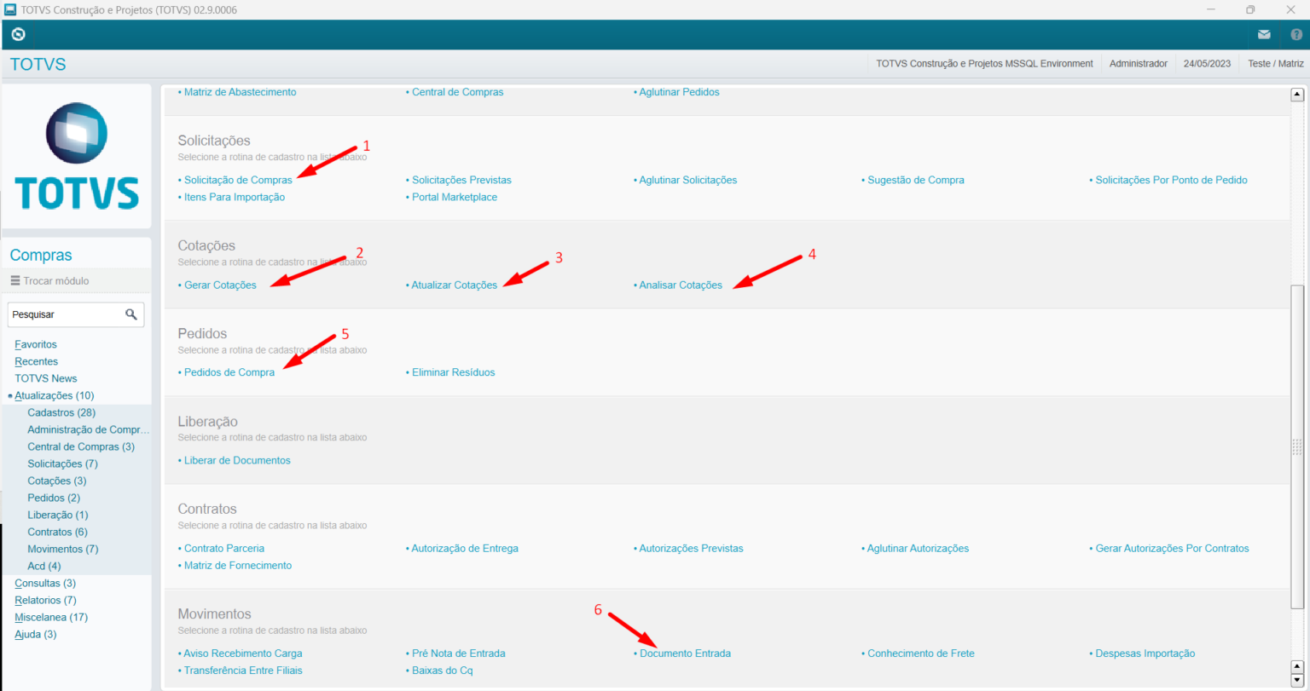Open Sugestão de Compra routine
The height and width of the screenshot is (691, 1310).
tap(916, 180)
